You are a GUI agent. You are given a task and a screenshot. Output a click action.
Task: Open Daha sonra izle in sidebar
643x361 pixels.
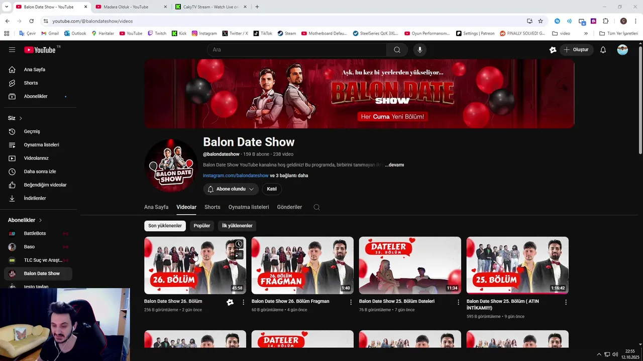(40, 171)
